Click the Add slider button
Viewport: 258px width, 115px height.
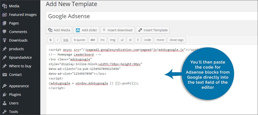tap(86, 30)
